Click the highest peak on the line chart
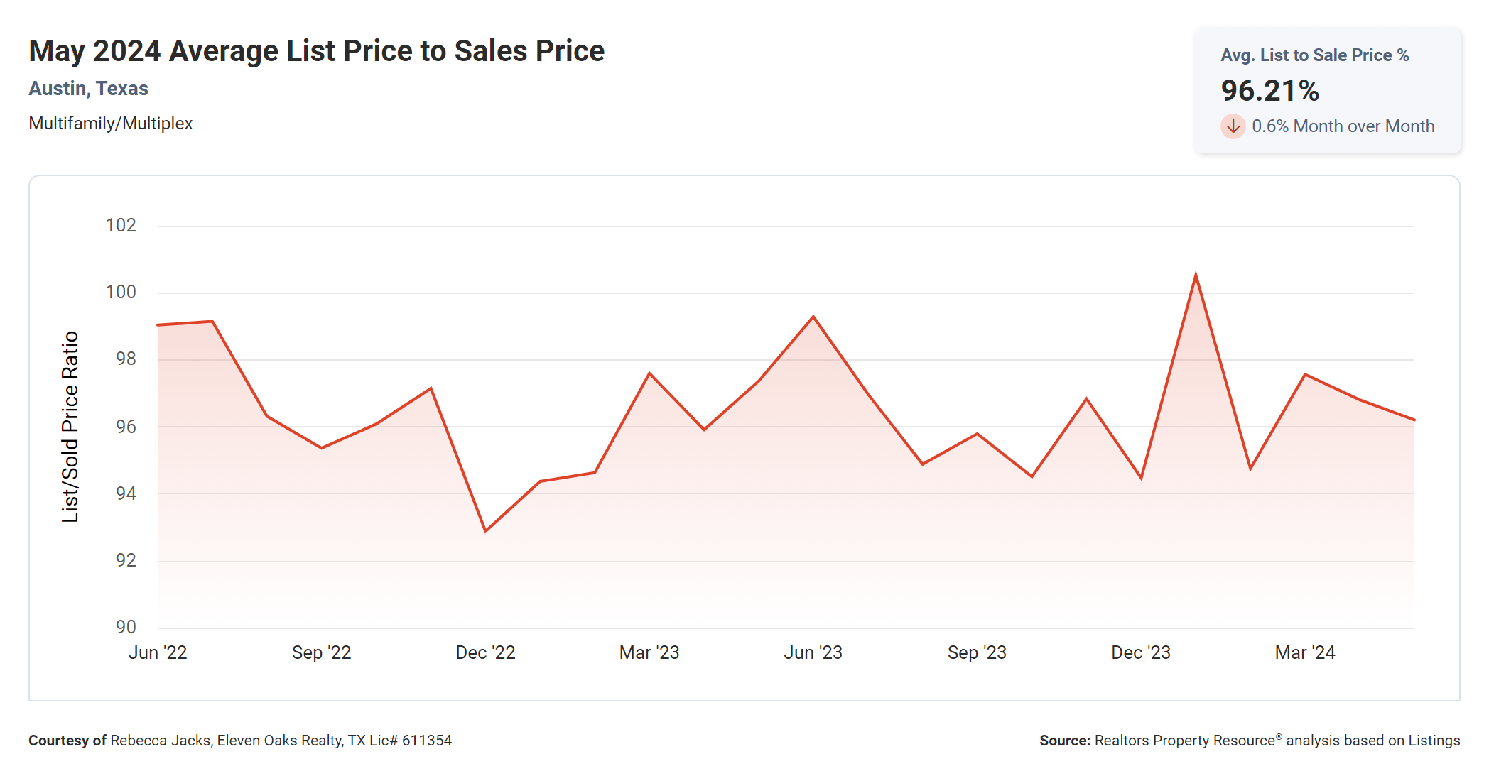 [x=1196, y=274]
